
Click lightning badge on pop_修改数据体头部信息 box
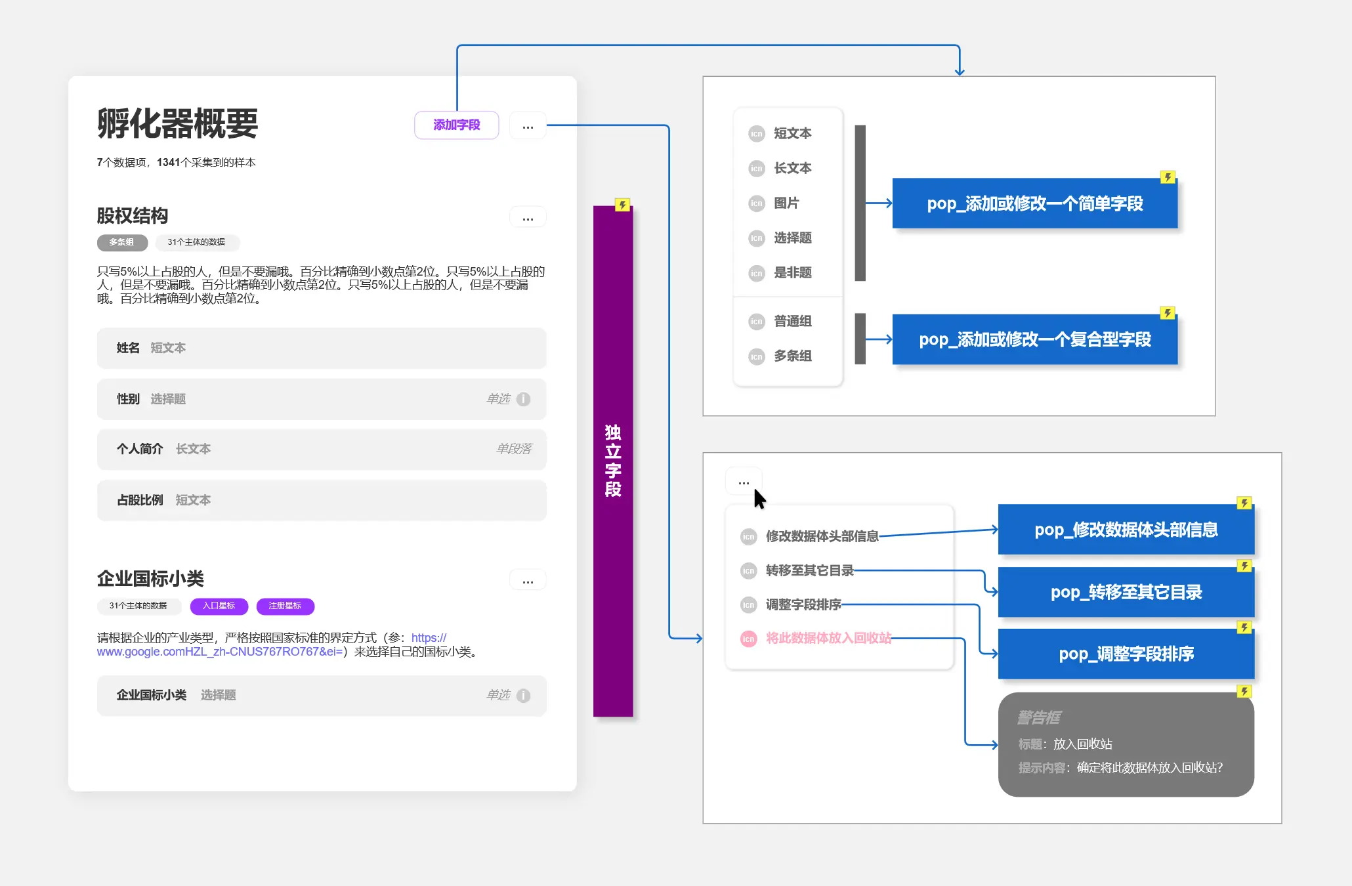(1244, 503)
